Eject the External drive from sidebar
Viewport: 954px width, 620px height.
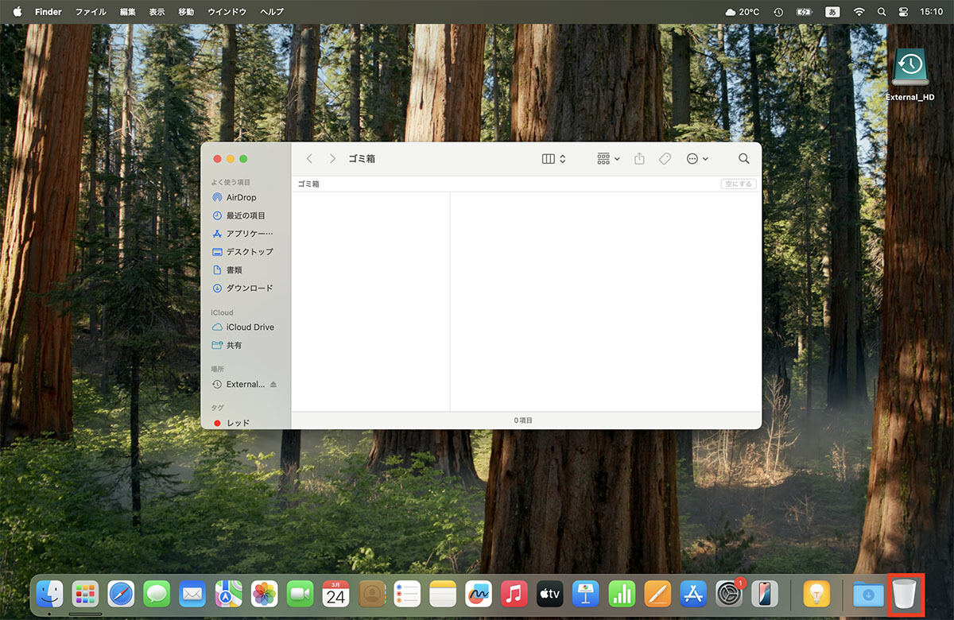tap(273, 385)
